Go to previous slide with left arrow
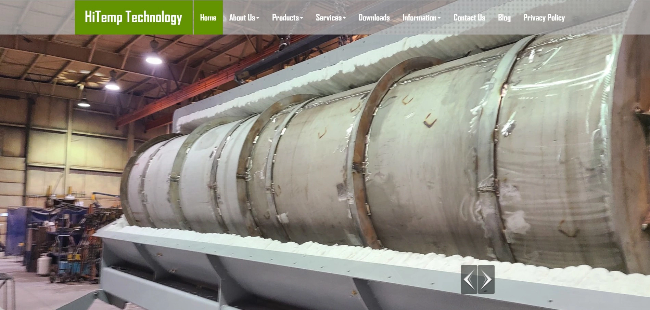Image resolution: width=650 pixels, height=310 pixels. coord(469,279)
